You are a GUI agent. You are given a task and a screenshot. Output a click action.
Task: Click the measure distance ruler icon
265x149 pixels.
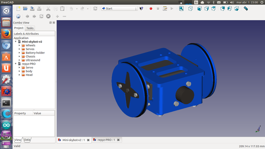pos(246,9)
